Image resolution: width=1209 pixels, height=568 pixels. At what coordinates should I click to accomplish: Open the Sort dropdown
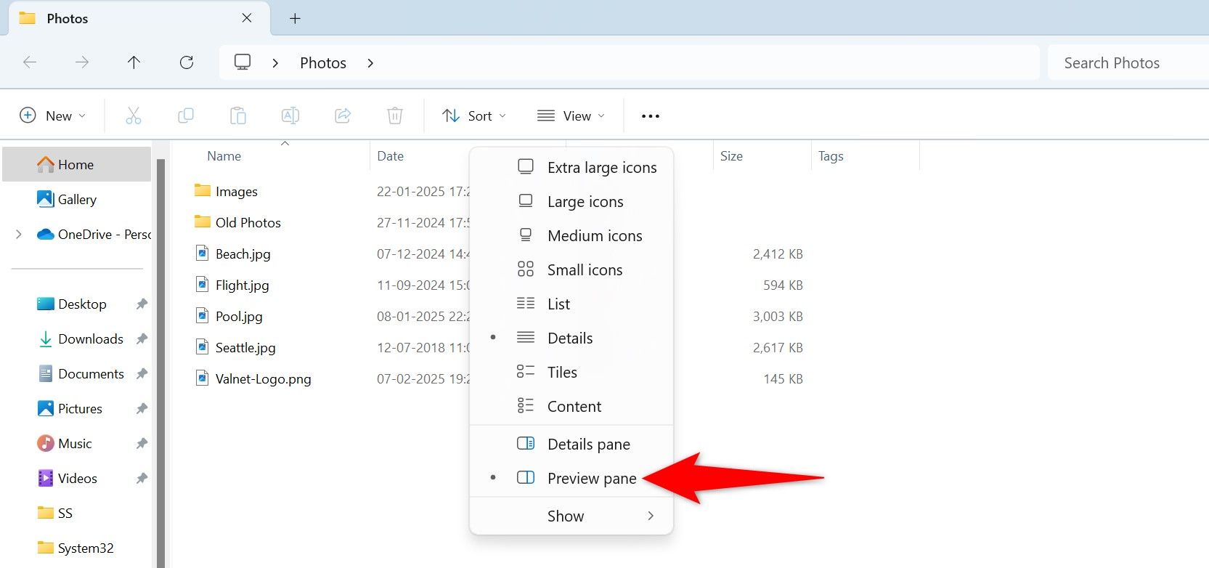[x=475, y=115]
